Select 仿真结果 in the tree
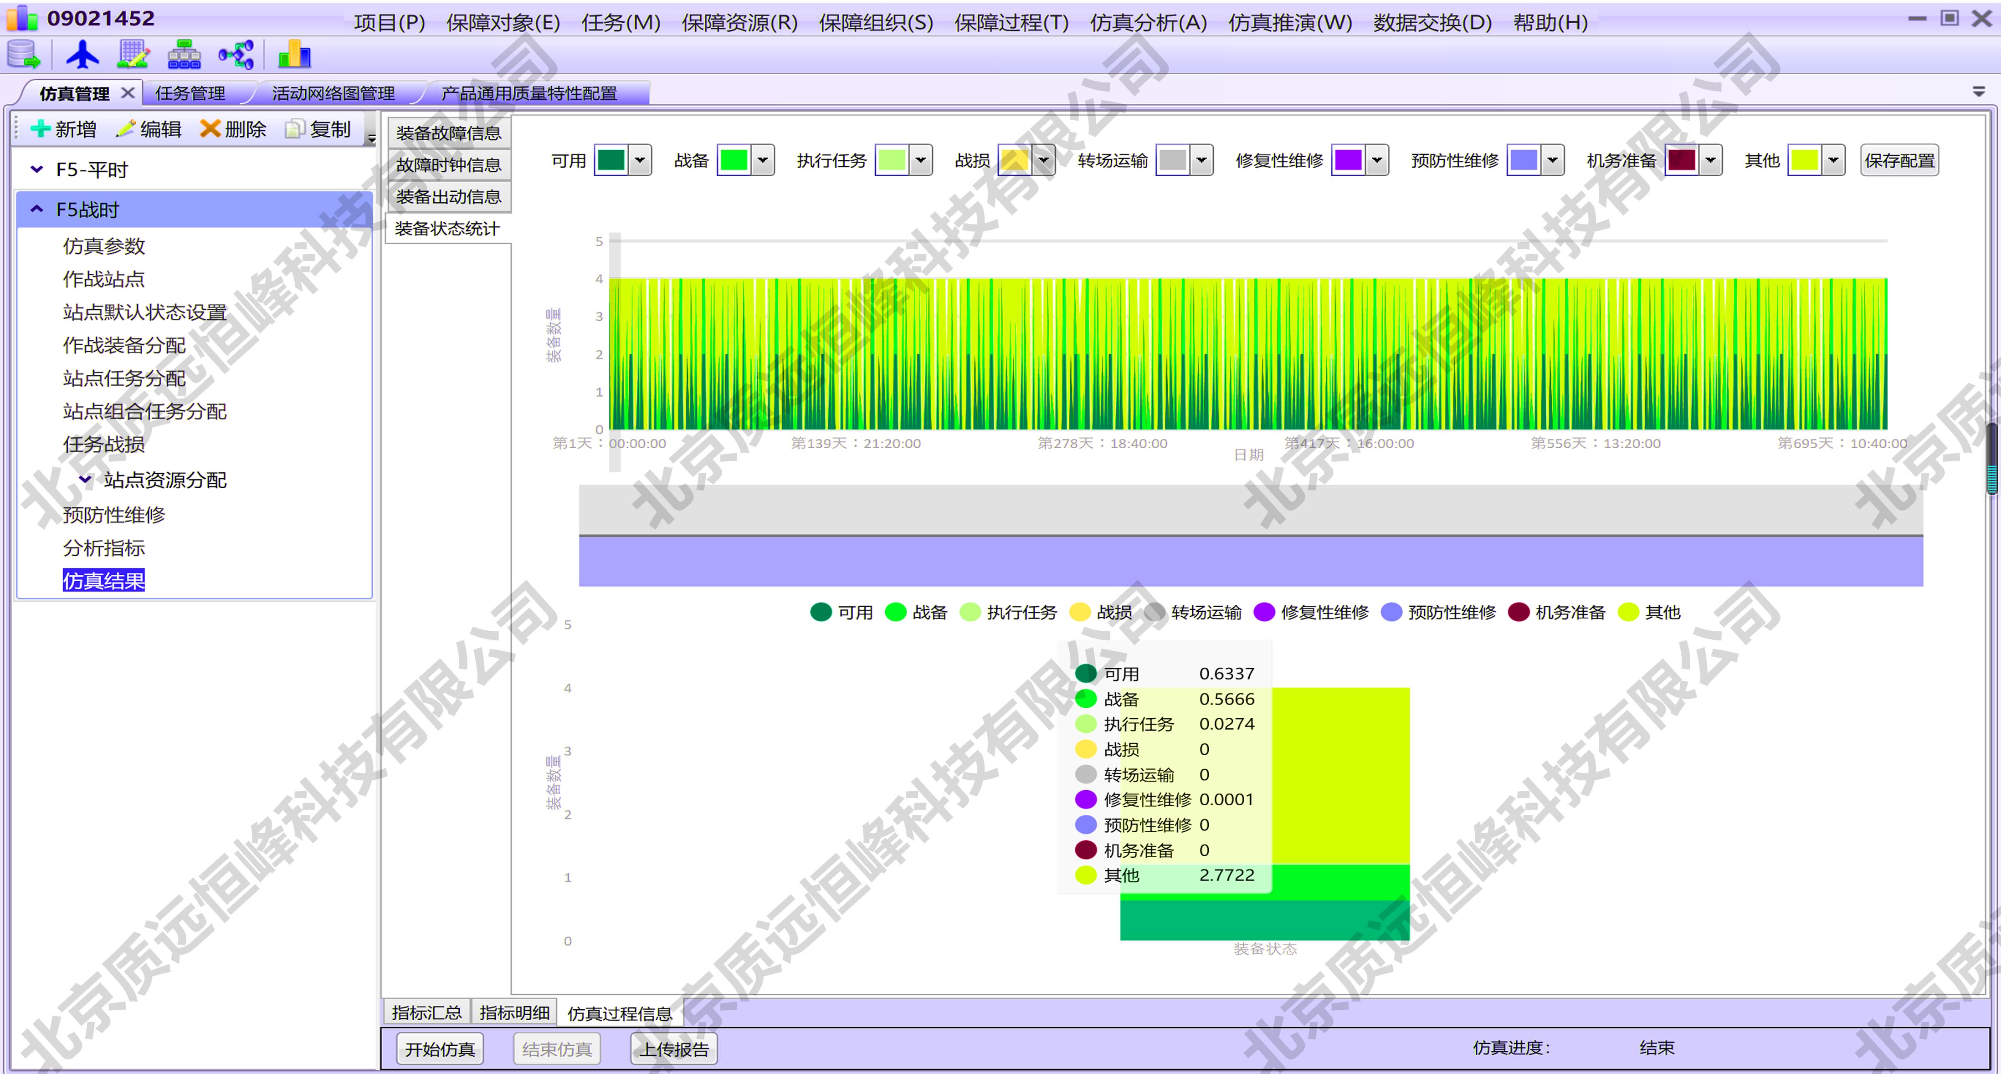The image size is (2001, 1074). 104,581
